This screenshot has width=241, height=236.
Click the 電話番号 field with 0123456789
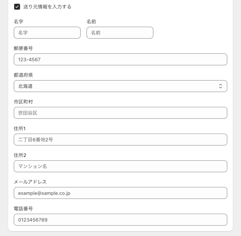120,220
